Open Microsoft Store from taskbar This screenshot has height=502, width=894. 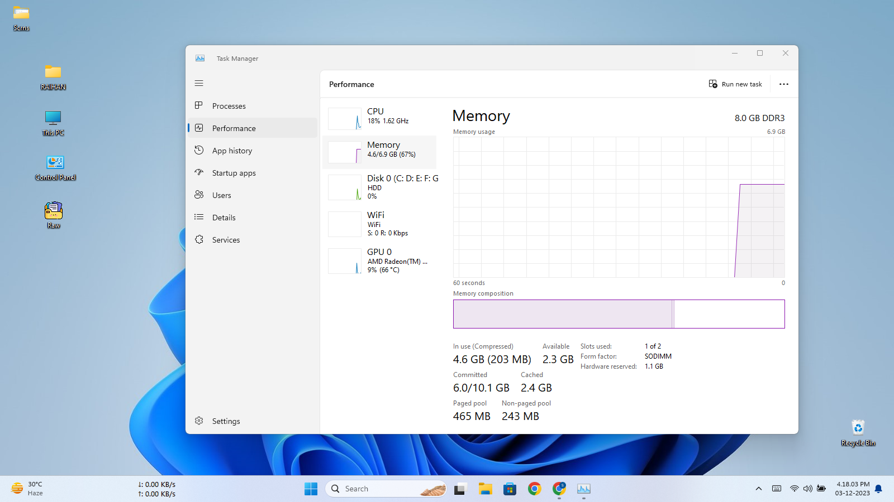coord(510,489)
